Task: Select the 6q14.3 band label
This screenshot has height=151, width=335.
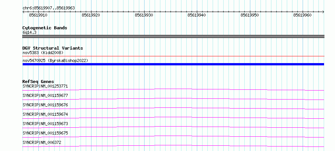Action: (29, 33)
